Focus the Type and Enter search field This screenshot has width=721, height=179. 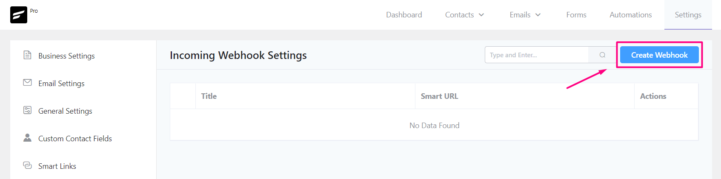tap(537, 55)
